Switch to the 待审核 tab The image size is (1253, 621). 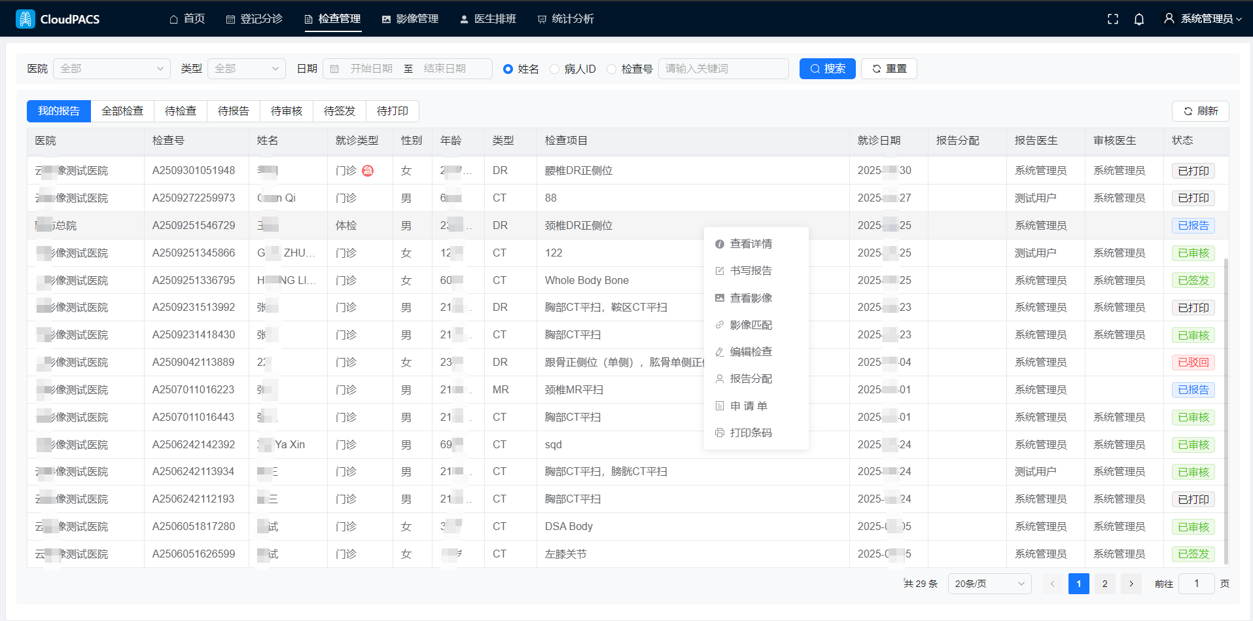coord(287,111)
